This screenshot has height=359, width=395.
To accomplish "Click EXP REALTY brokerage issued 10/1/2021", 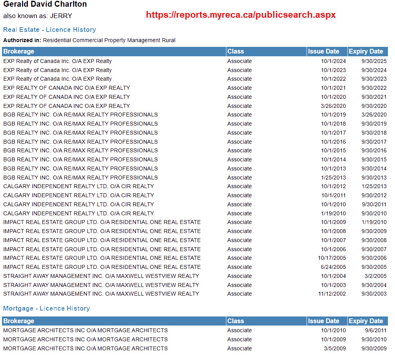I will tap(67, 88).
